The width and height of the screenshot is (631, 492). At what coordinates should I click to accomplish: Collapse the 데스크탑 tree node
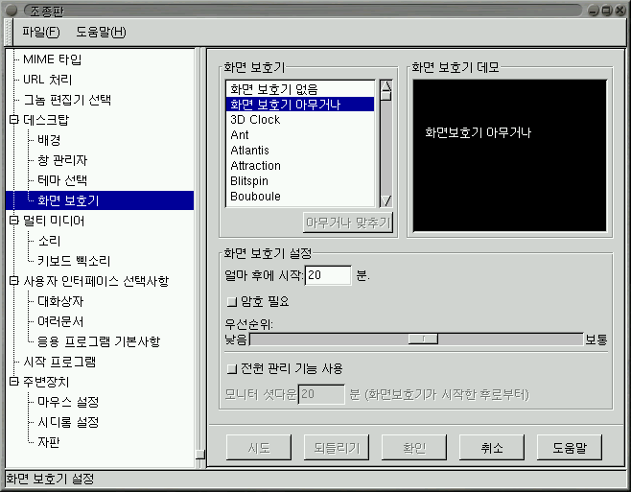coord(13,120)
